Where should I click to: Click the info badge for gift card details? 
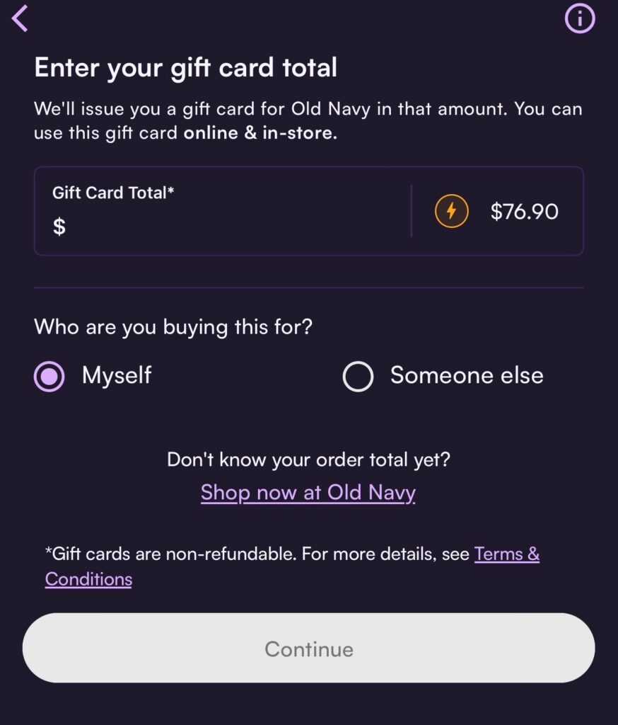[x=580, y=18]
